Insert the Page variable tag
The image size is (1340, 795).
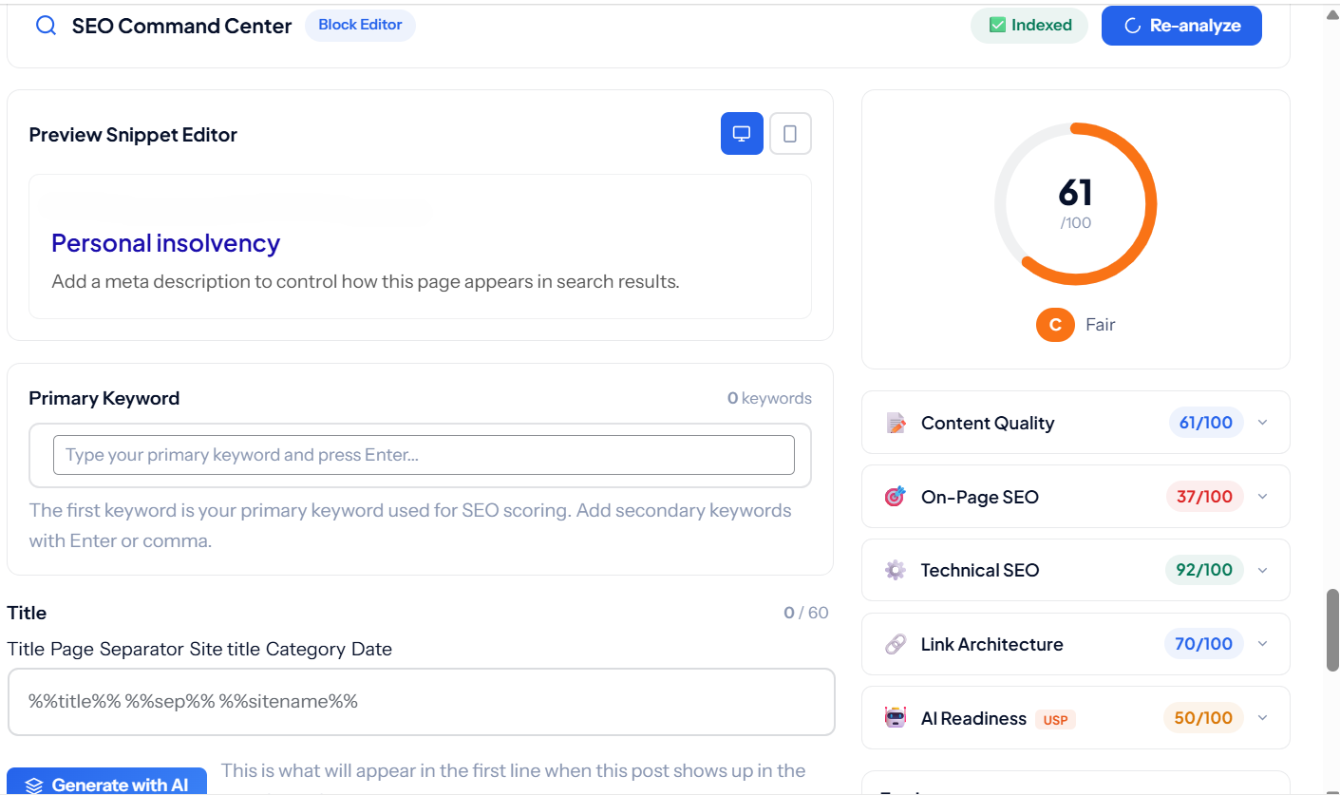coord(72,650)
